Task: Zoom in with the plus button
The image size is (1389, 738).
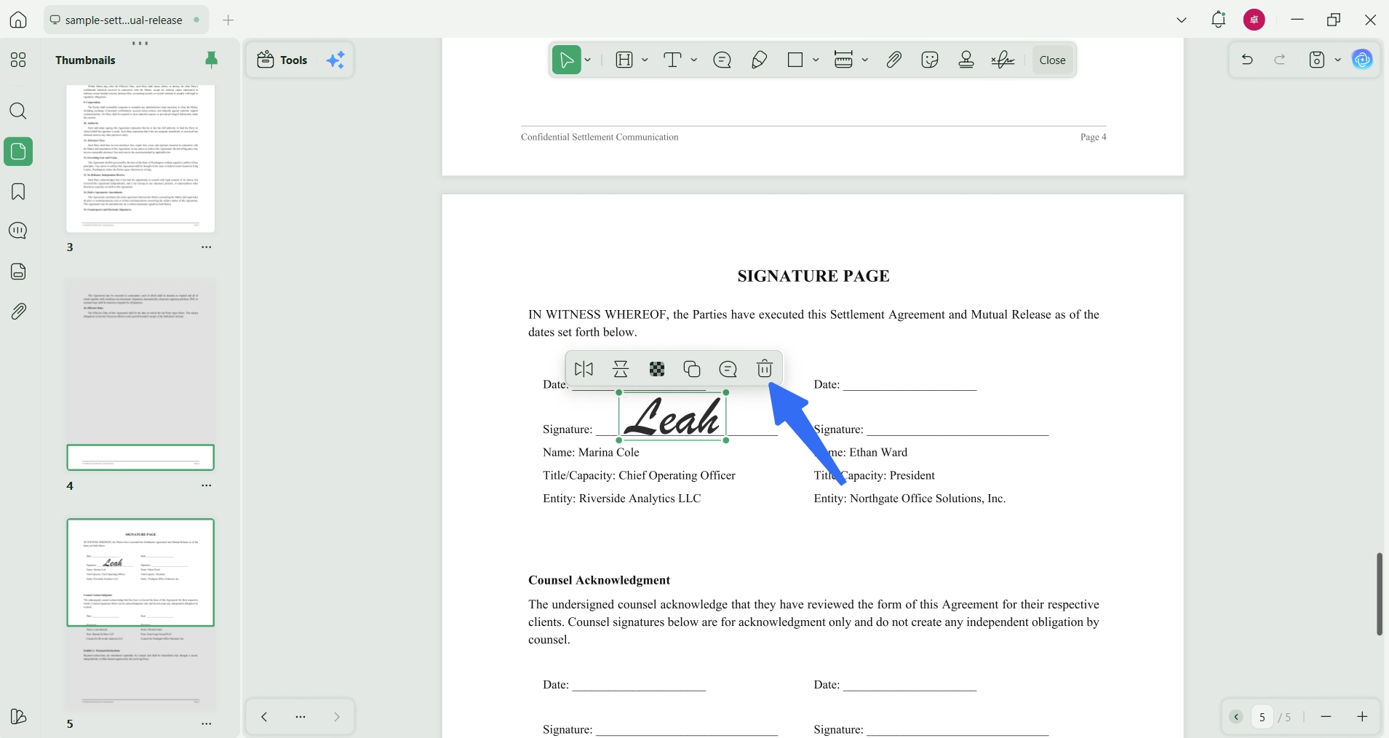Action: point(1363,717)
